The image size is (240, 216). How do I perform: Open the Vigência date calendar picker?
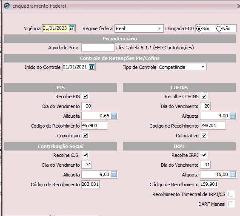[71, 28]
